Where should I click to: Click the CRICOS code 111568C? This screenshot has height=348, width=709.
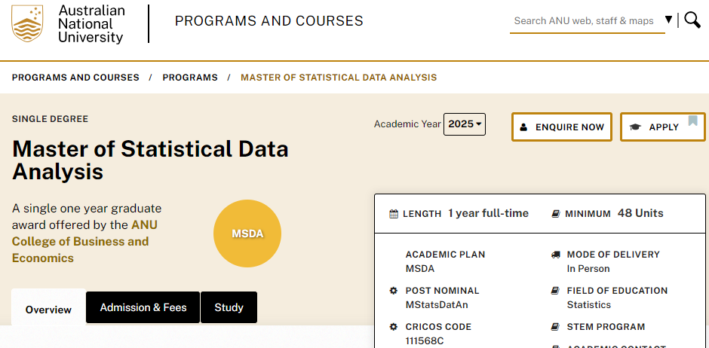pyautogui.click(x=425, y=340)
